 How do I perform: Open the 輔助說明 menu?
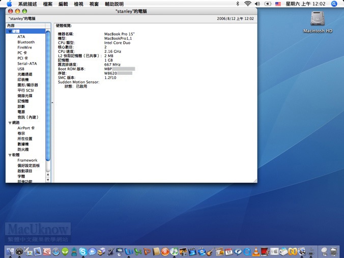pos(114,4)
